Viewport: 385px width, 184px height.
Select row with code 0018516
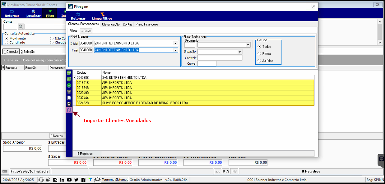tap(195, 83)
